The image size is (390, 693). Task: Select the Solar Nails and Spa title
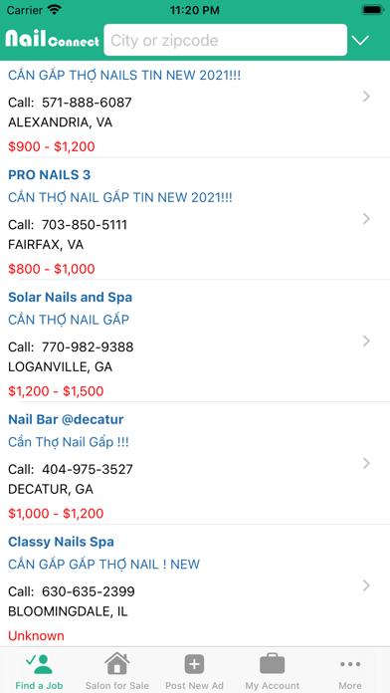tap(70, 297)
